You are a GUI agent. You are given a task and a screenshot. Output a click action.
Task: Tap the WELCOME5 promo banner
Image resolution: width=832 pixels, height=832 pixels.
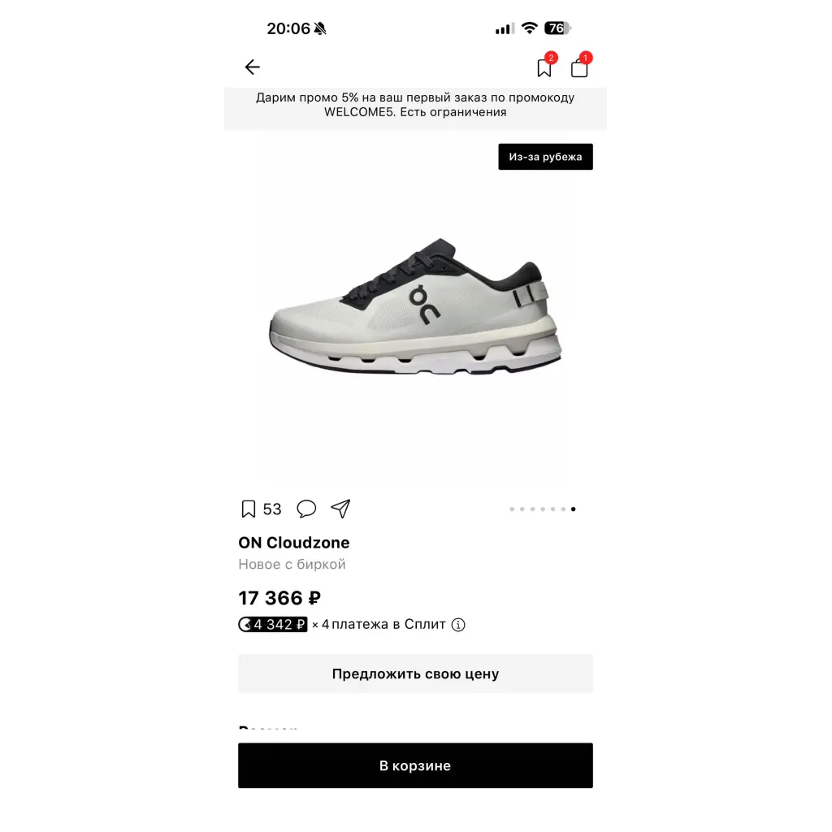[415, 105]
